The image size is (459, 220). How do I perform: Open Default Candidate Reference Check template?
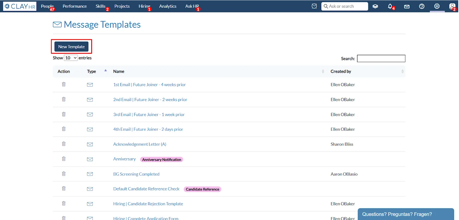[x=146, y=189]
